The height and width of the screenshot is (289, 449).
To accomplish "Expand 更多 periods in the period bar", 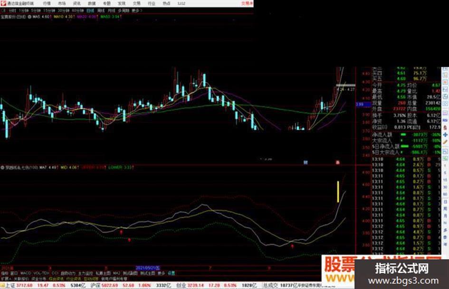I will pyautogui.click(x=136, y=10).
